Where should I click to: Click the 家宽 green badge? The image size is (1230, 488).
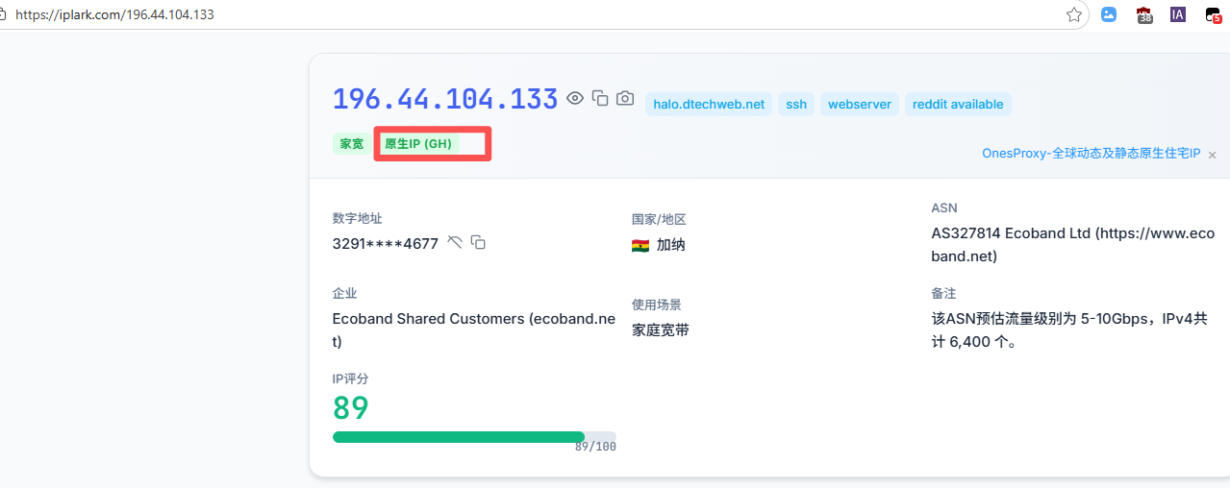351,144
